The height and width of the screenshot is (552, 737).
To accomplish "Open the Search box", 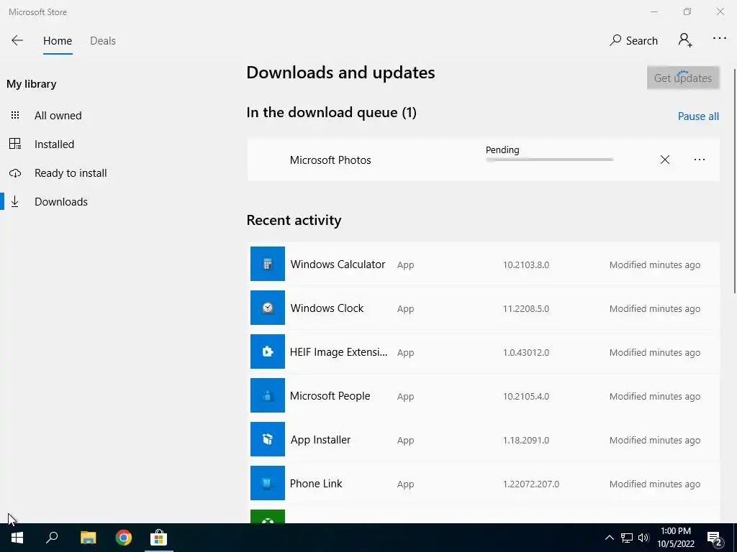I will pyautogui.click(x=633, y=40).
